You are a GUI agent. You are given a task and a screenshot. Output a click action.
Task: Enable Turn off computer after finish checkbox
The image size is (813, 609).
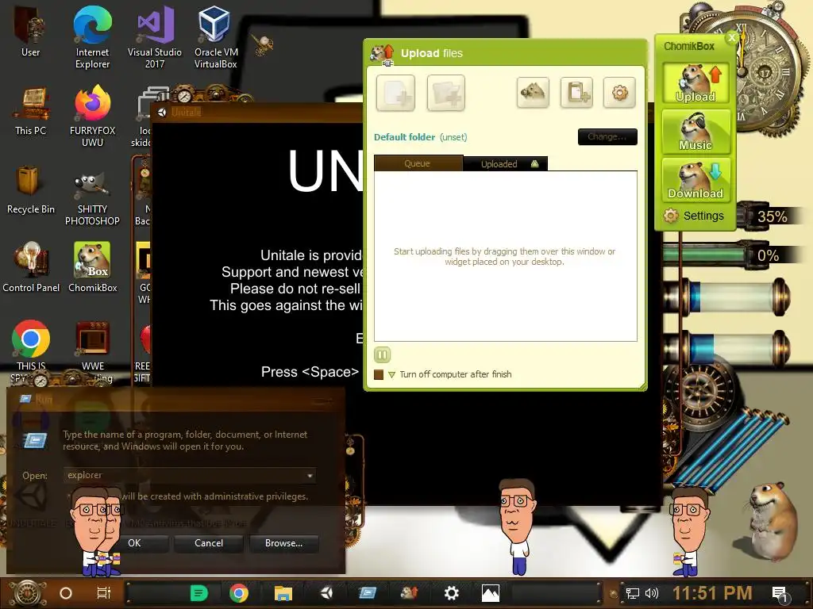tap(379, 374)
